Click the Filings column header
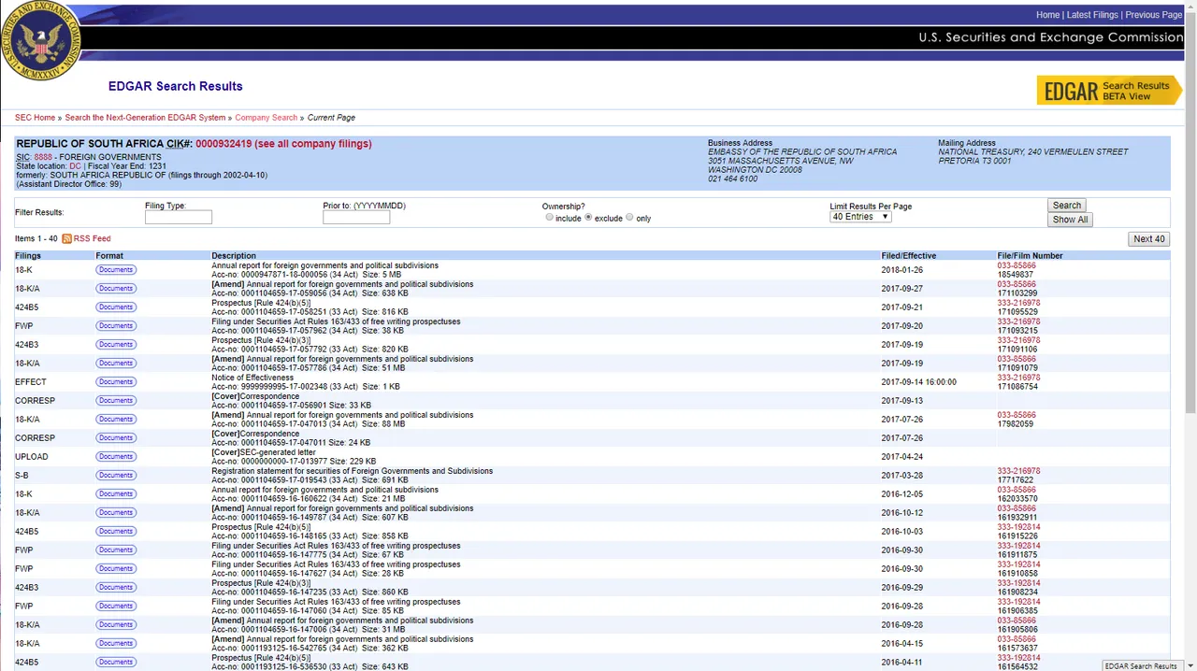1197x671 pixels. click(x=28, y=256)
